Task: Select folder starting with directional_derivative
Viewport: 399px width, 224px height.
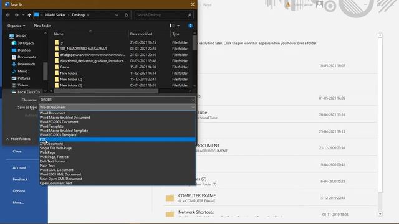Action: point(93,61)
